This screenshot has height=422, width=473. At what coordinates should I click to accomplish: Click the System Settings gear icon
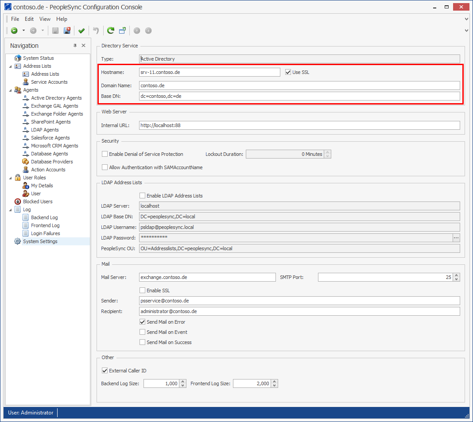click(x=18, y=241)
